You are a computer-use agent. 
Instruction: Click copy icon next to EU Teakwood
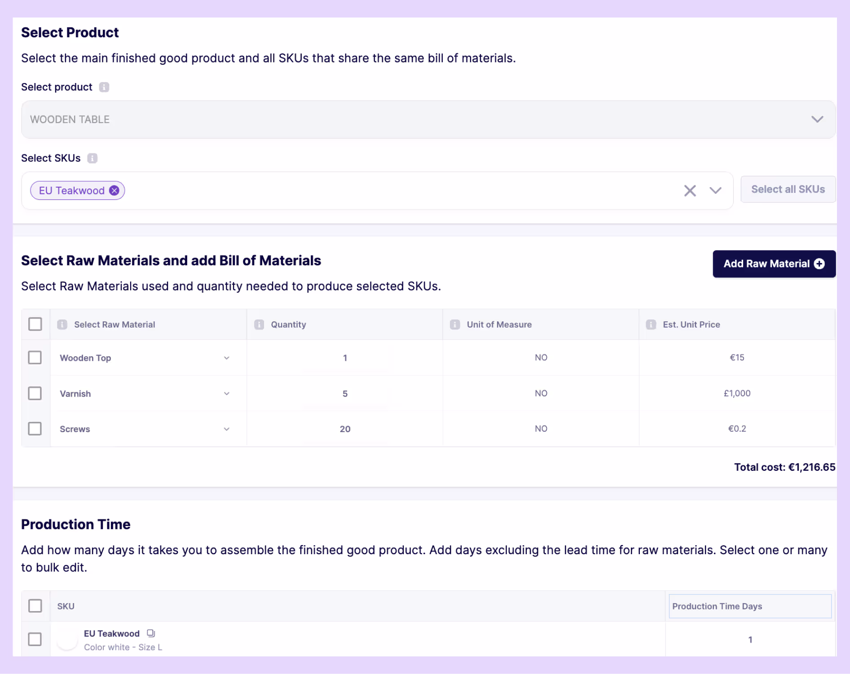point(151,633)
